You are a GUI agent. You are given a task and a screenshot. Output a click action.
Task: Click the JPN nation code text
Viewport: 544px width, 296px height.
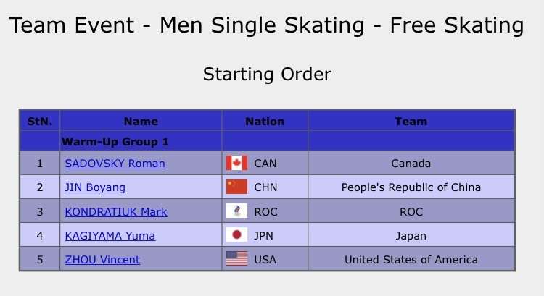click(x=264, y=236)
